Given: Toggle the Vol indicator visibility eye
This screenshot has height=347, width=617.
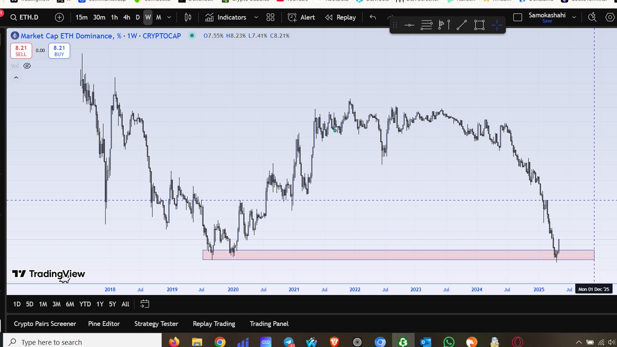Looking at the screenshot, I should 27,66.
